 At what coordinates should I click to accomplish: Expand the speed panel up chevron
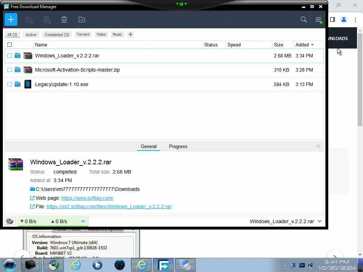(x=83, y=221)
